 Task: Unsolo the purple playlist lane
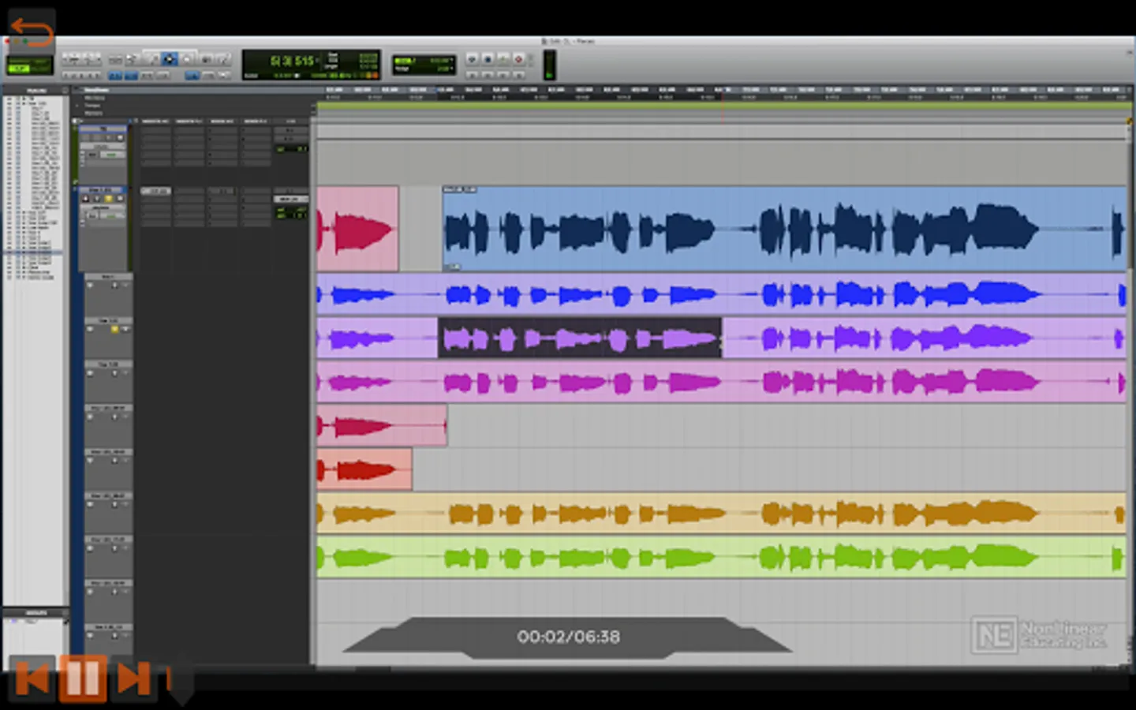[114, 329]
